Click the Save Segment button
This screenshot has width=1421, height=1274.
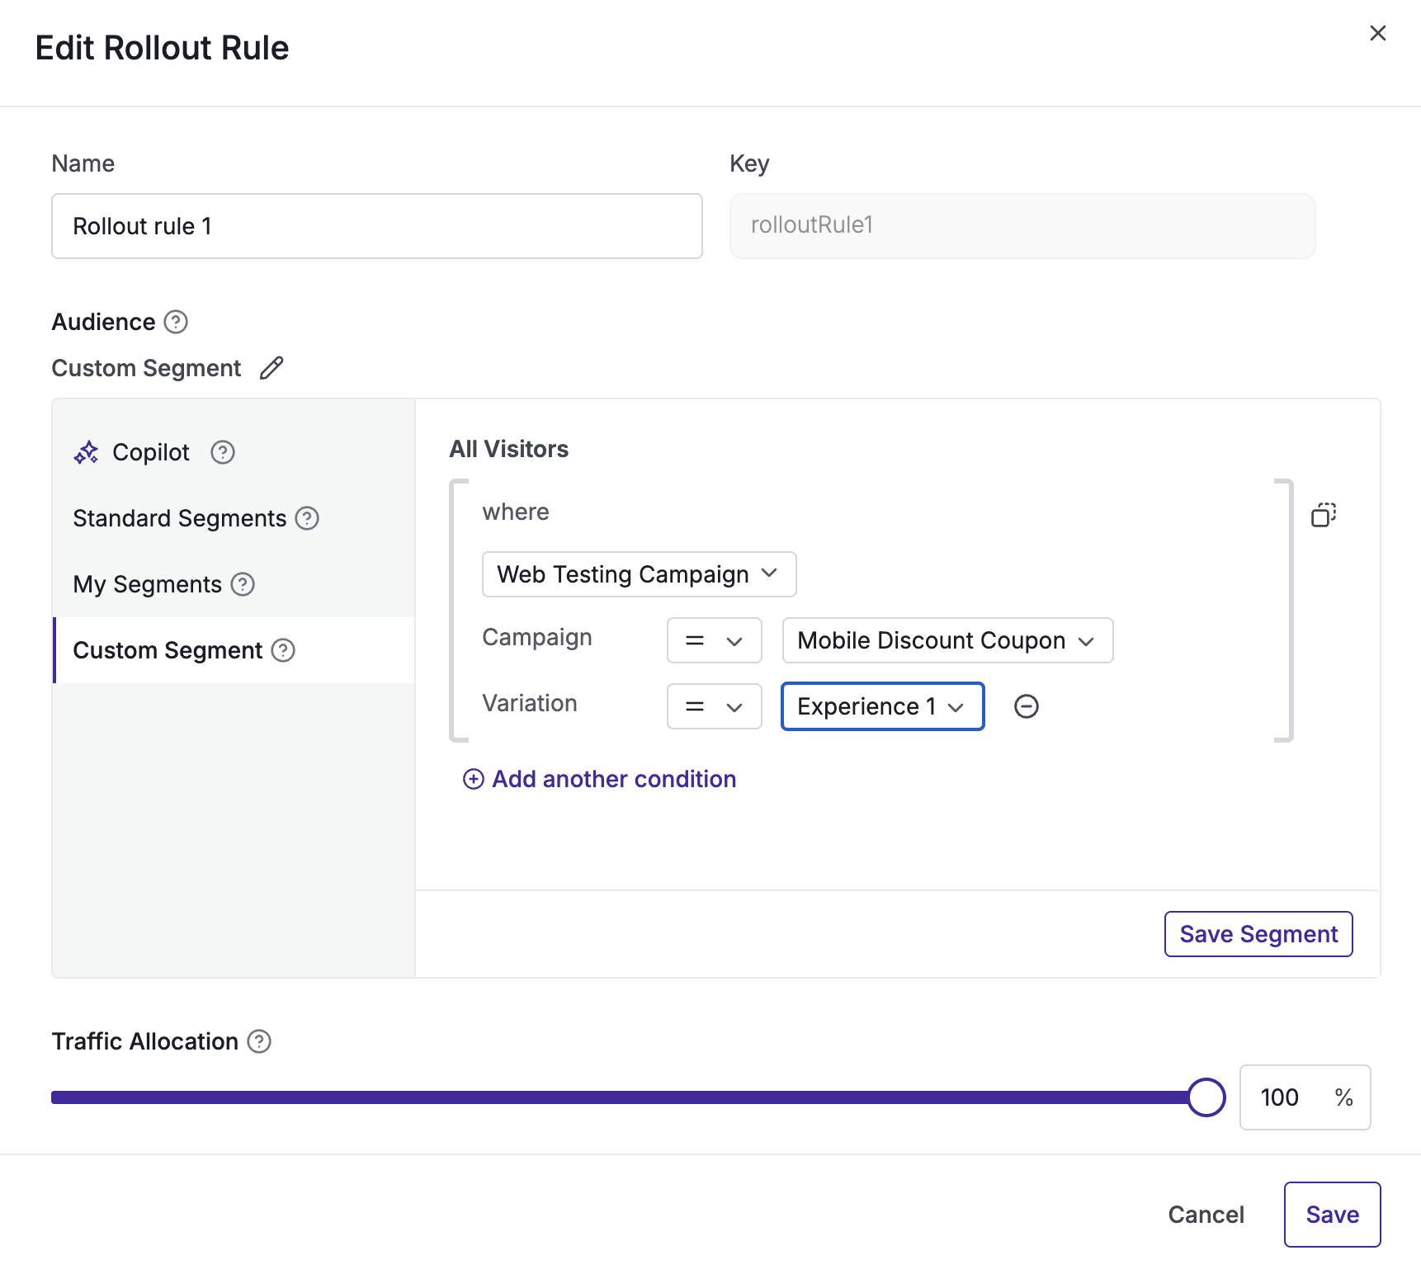pyautogui.click(x=1258, y=934)
